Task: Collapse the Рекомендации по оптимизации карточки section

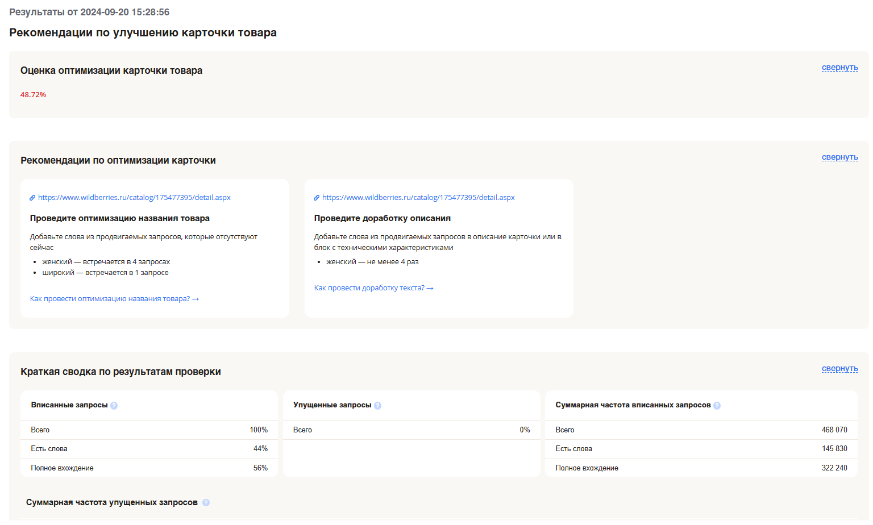Action: [839, 157]
